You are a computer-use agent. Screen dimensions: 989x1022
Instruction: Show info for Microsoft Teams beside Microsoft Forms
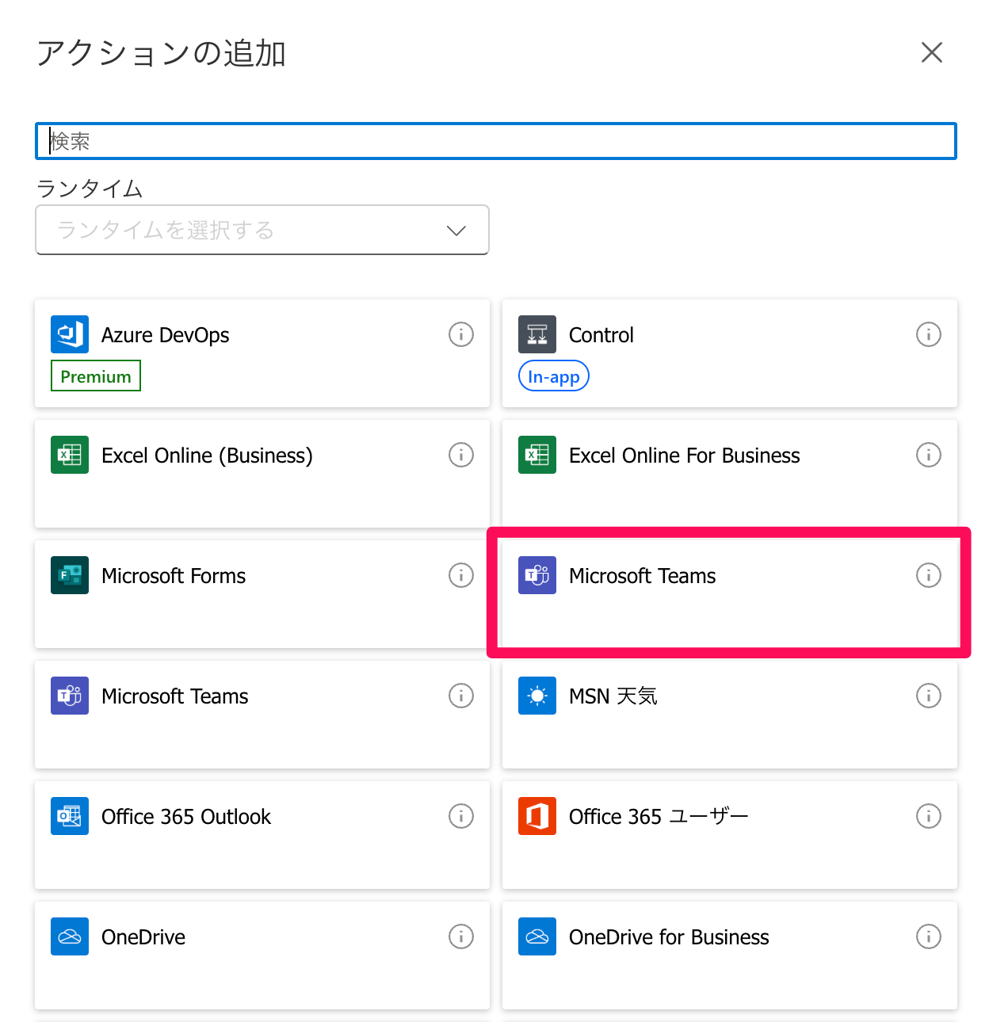929,575
